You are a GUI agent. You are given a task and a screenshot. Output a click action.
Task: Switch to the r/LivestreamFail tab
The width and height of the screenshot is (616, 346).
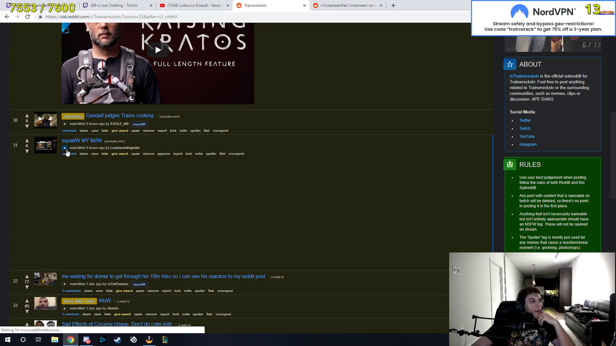coord(348,5)
